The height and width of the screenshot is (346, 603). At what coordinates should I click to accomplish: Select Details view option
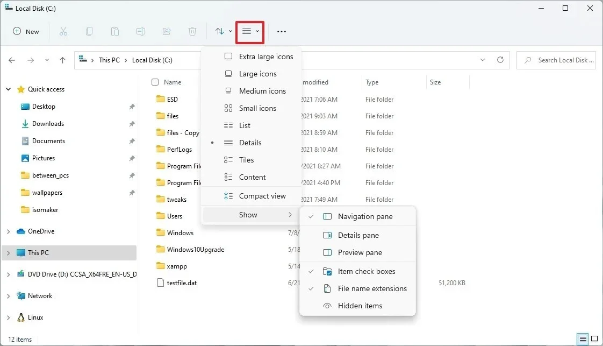(251, 143)
